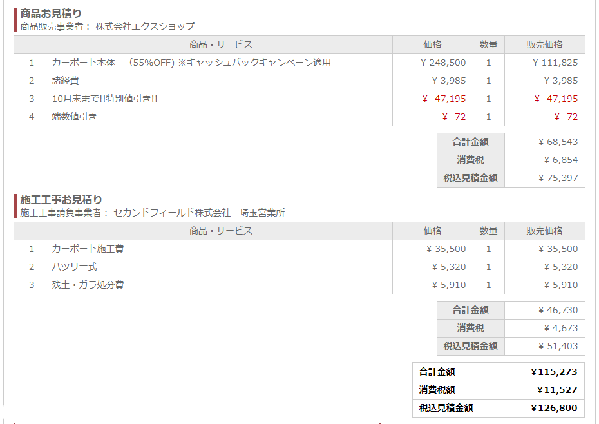The width and height of the screenshot is (599, 424).
Task: Click the 税込見積金額 value "¥ 75,397"
Action: click(558, 178)
